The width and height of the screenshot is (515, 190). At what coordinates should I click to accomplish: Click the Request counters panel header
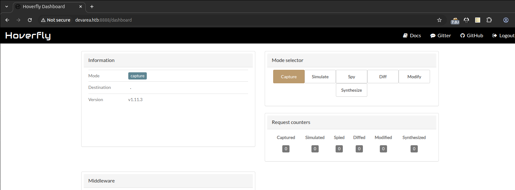tap(352, 122)
